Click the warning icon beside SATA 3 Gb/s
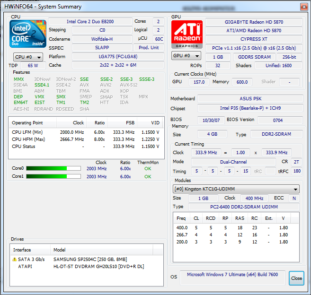The height and width of the screenshot is (295, 311). pyautogui.click(x=15, y=260)
